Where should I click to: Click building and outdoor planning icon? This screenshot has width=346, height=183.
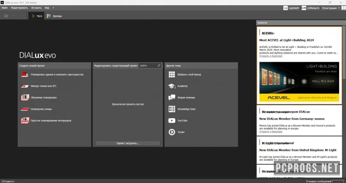[25, 74]
